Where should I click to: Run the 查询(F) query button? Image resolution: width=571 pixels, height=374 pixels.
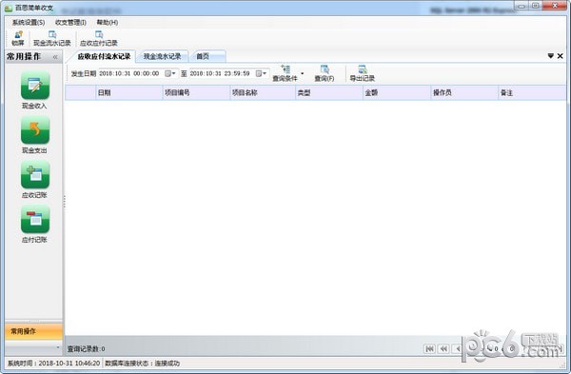[325, 73]
